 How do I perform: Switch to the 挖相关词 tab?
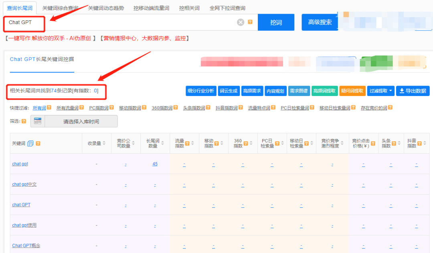(189, 8)
